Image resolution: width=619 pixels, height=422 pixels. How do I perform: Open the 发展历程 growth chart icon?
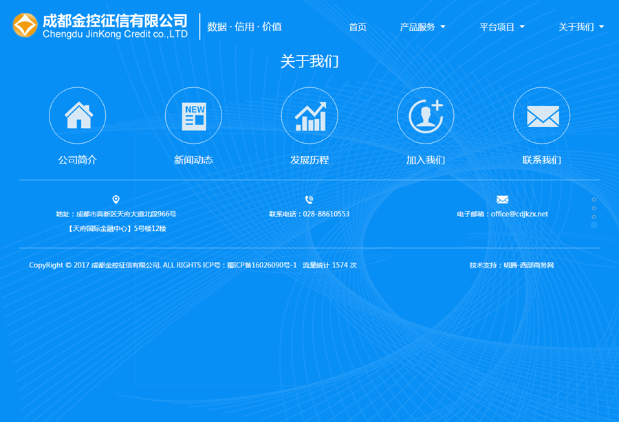[x=309, y=115]
